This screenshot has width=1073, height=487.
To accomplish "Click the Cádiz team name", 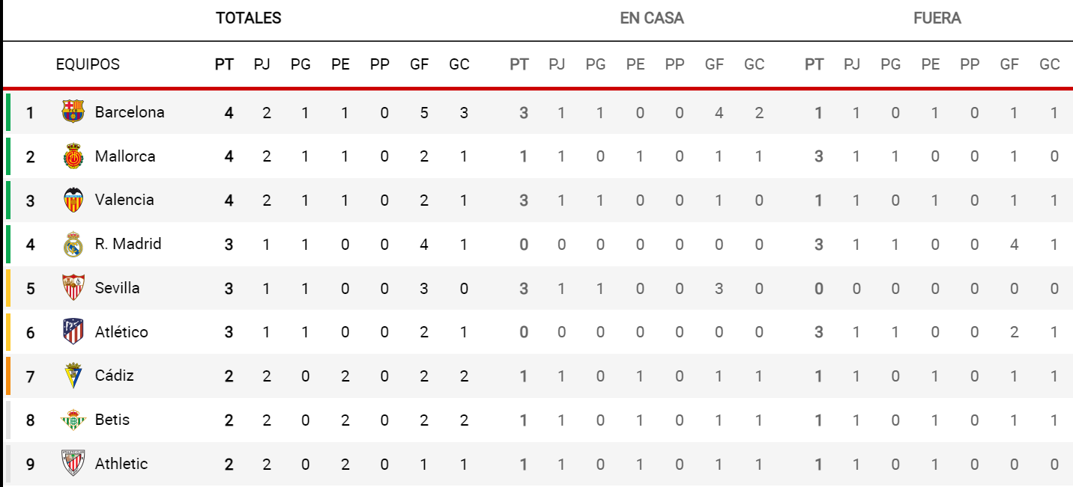I will point(115,376).
